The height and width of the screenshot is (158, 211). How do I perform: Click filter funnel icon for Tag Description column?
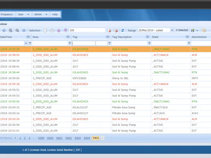(x=149, y=43)
